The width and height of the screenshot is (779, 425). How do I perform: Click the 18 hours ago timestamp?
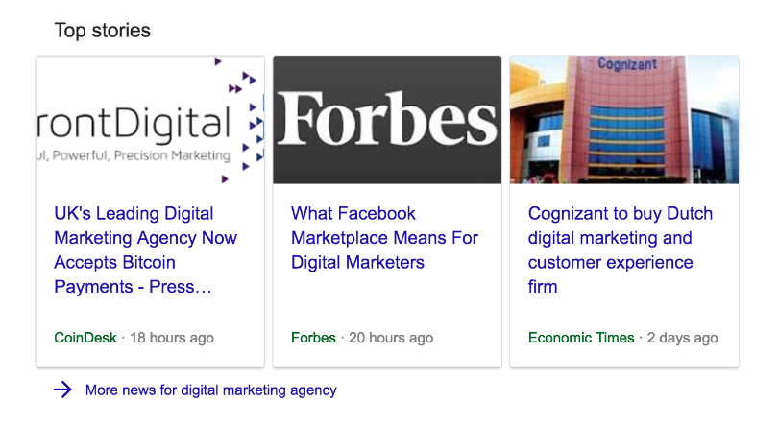click(172, 338)
